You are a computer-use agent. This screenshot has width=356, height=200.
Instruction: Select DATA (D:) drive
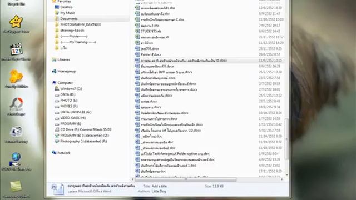click(x=68, y=94)
